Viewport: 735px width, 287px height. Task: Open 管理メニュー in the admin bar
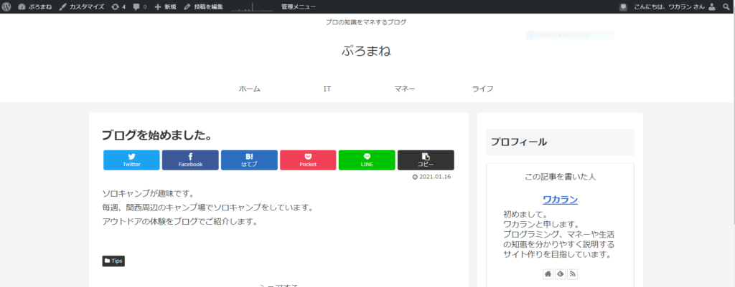(299, 7)
